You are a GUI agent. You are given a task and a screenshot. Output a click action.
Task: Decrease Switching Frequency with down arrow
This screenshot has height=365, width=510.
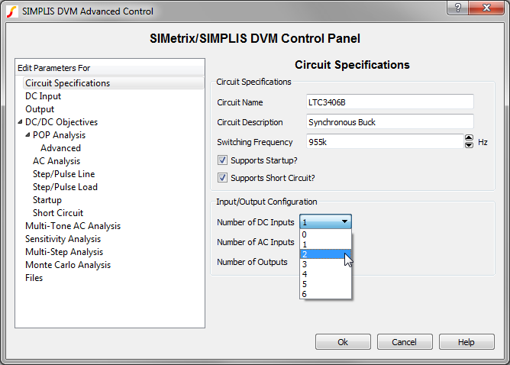[x=469, y=145]
